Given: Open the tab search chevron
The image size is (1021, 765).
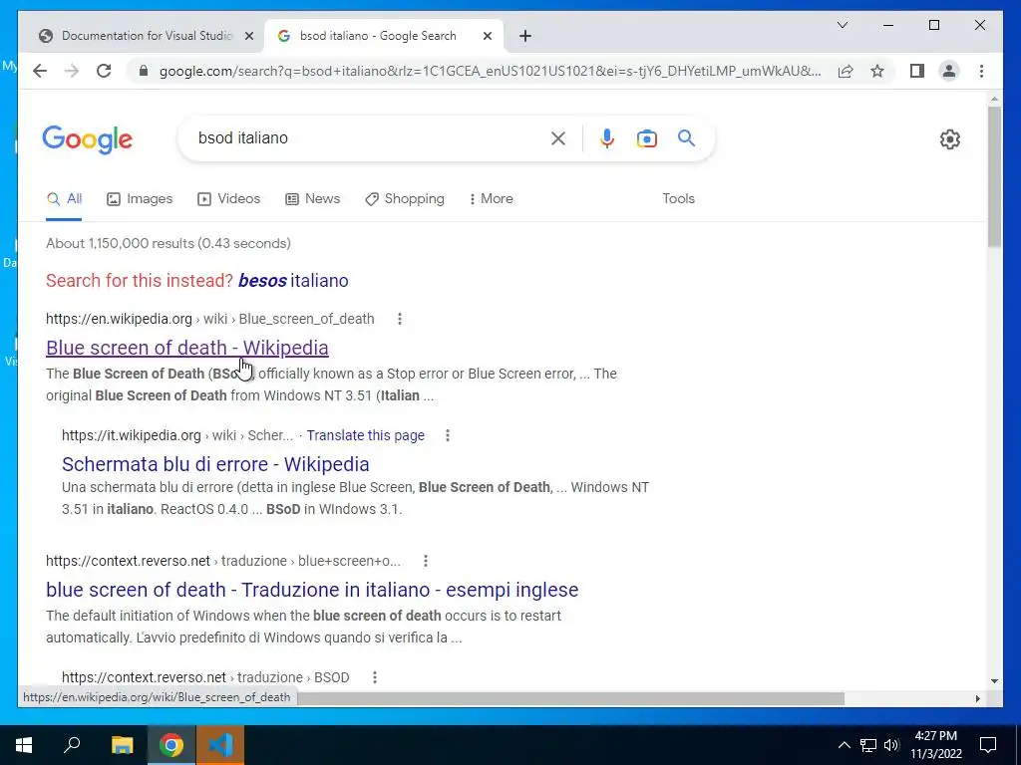Looking at the screenshot, I should click(x=842, y=25).
